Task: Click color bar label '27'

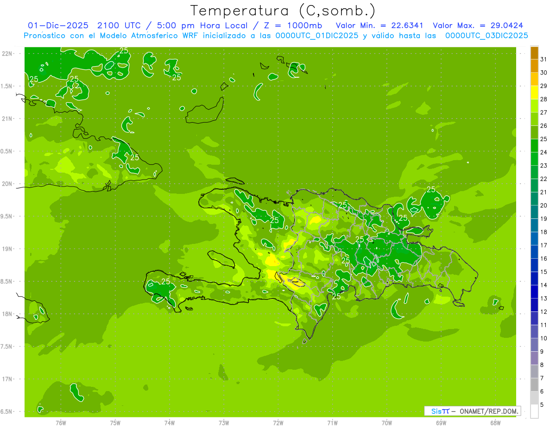Action: point(544,112)
